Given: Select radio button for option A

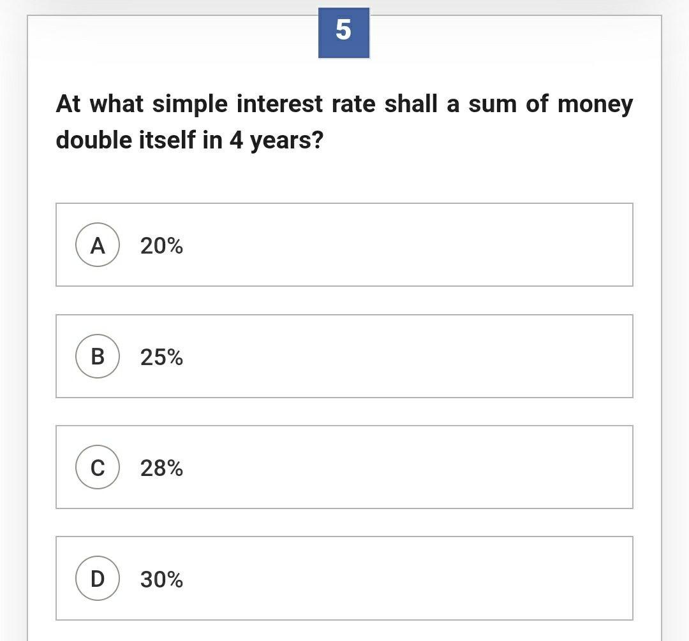Looking at the screenshot, I should 97,245.
